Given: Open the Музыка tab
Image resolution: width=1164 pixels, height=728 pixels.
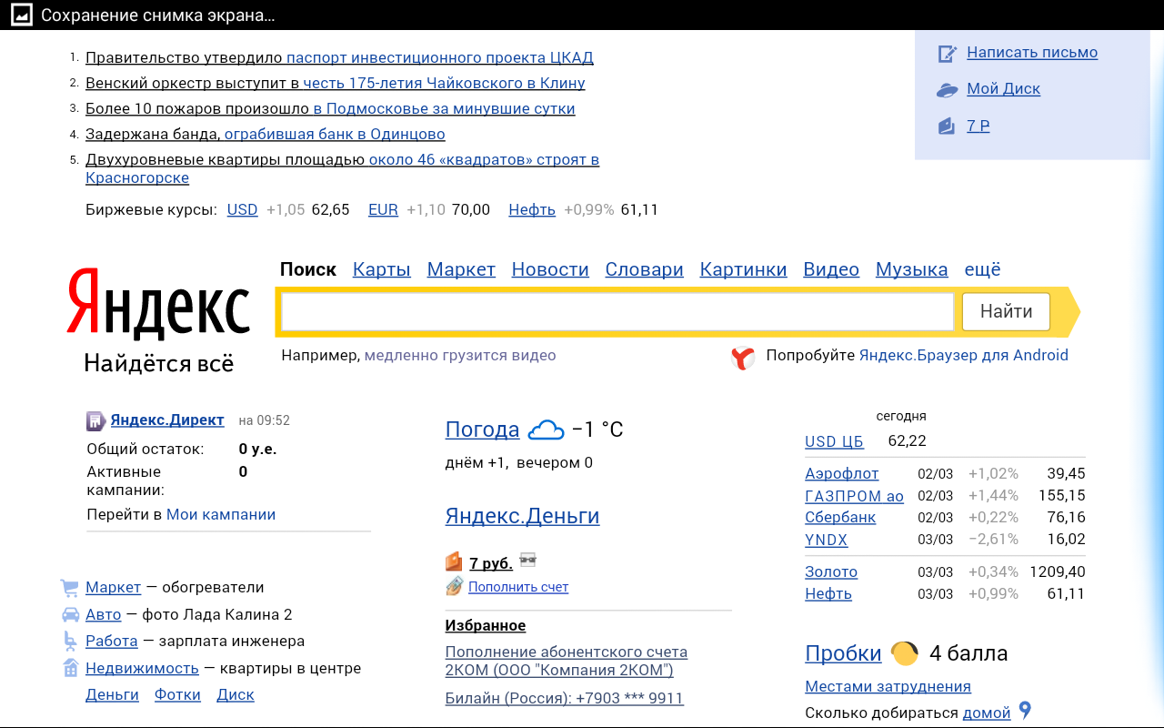Looking at the screenshot, I should coord(912,269).
